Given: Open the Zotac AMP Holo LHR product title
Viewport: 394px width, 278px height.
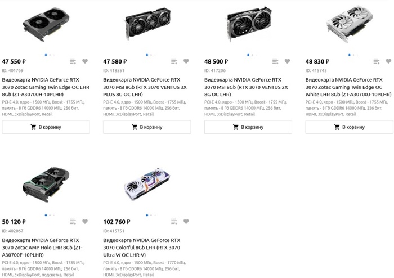Looking at the screenshot, I should click(x=44, y=247).
